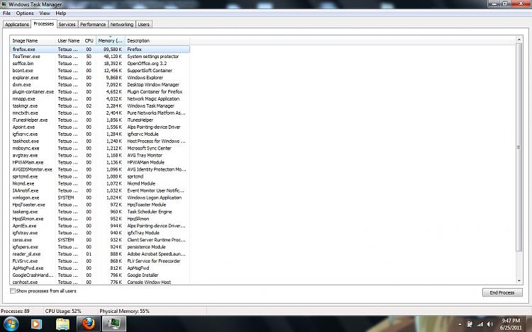
Task: Open the Action Center flag icon
Action: point(470,324)
